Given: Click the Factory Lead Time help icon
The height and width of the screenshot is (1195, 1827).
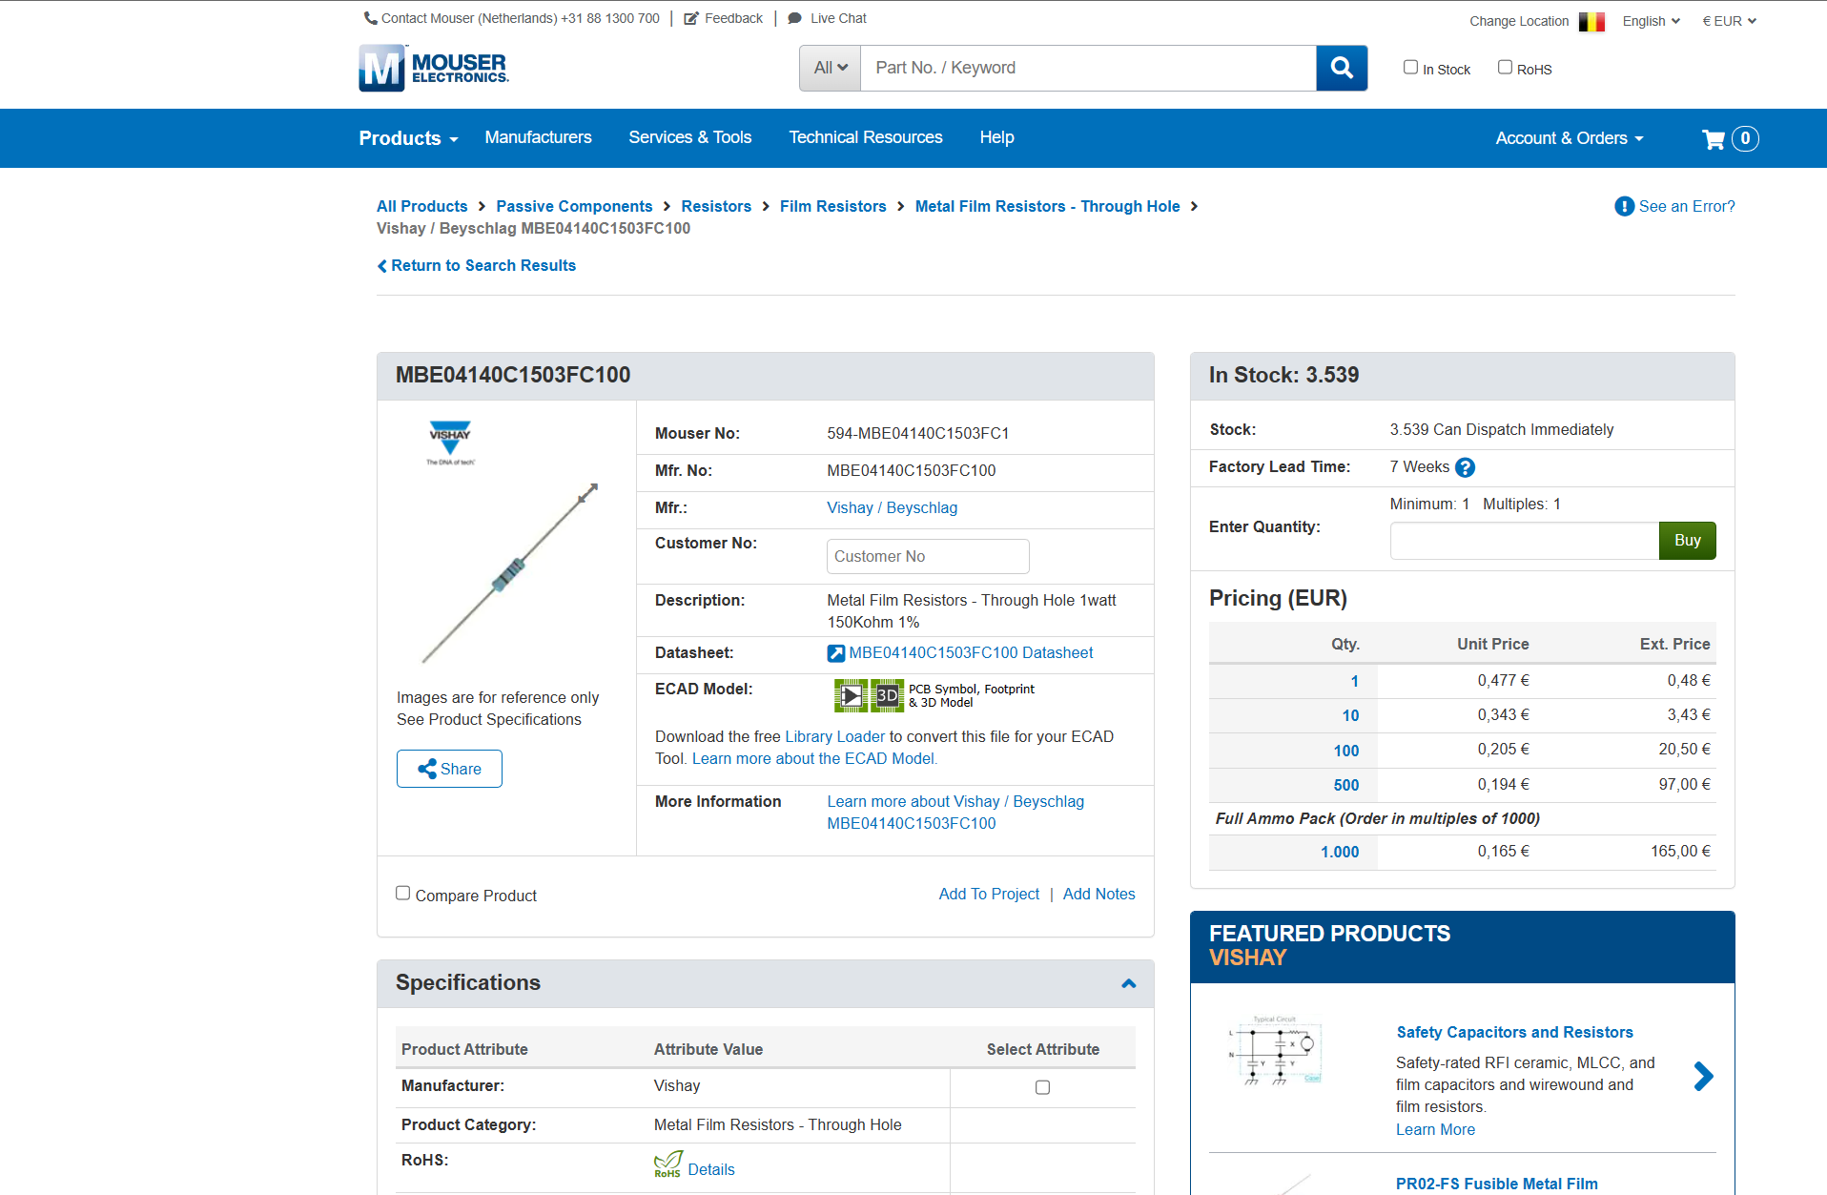Looking at the screenshot, I should pyautogui.click(x=1466, y=467).
